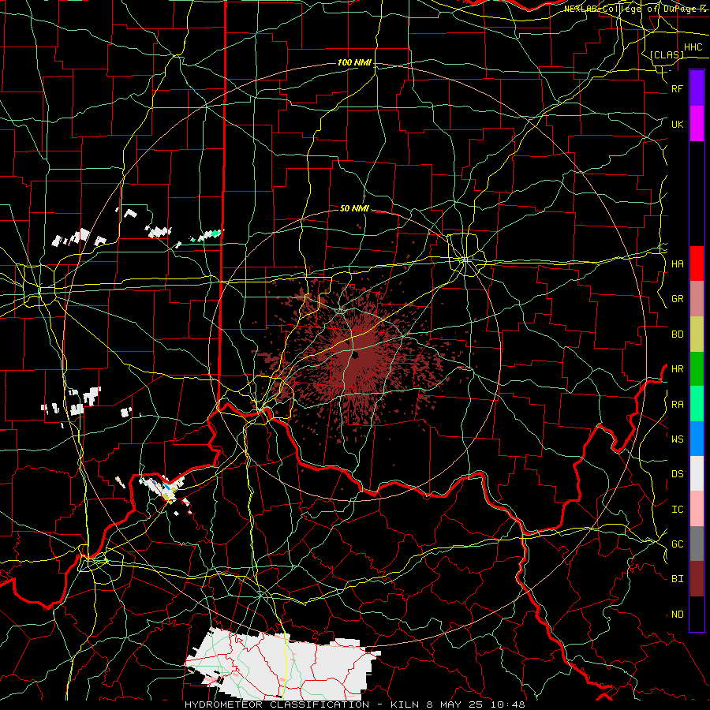Click the HR green legend swatch
The image size is (710, 710).
click(697, 369)
